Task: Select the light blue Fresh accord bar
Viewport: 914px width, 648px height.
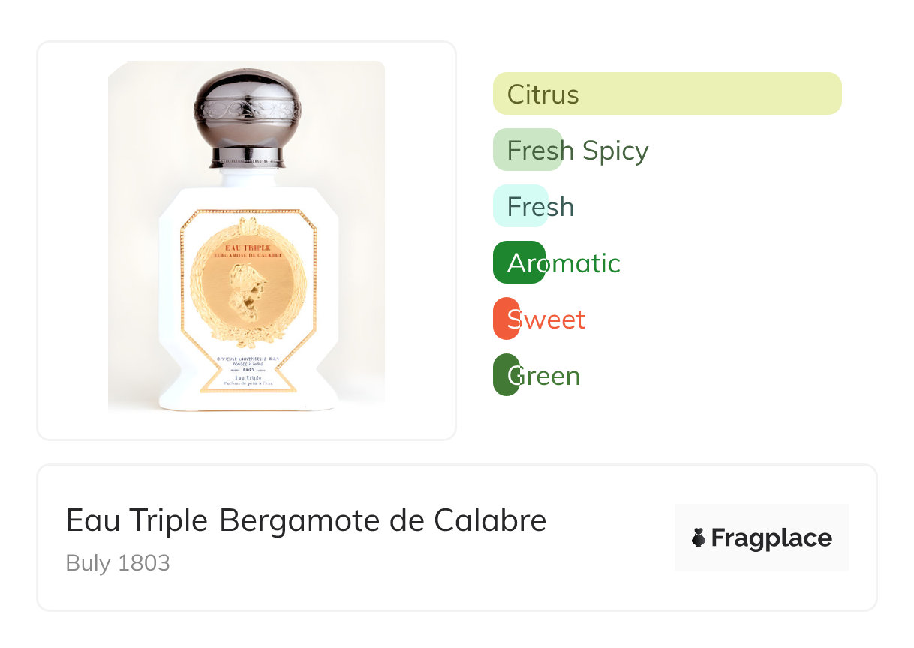Action: 520,206
